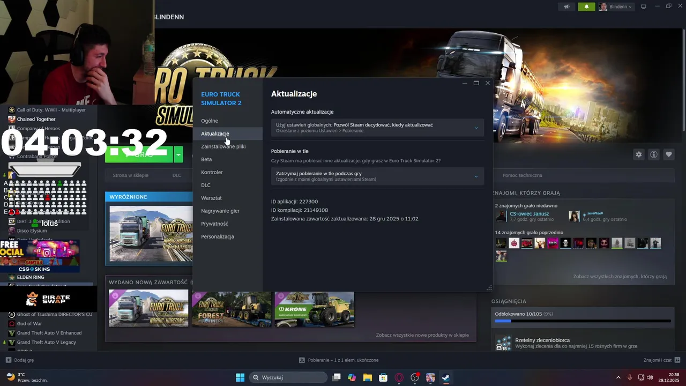The width and height of the screenshot is (686, 386).
Task: Open volume control in system tray
Action: tap(650, 377)
